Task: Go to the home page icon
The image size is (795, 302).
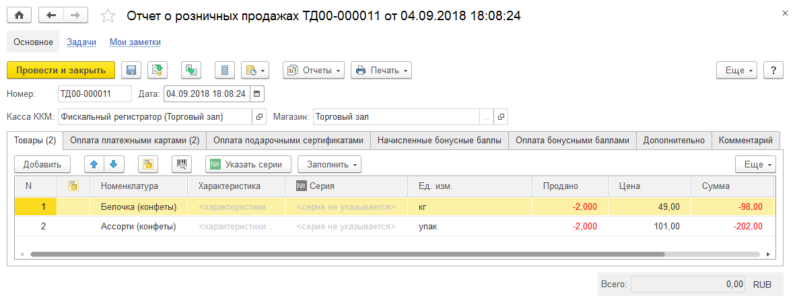Action: 19,15
